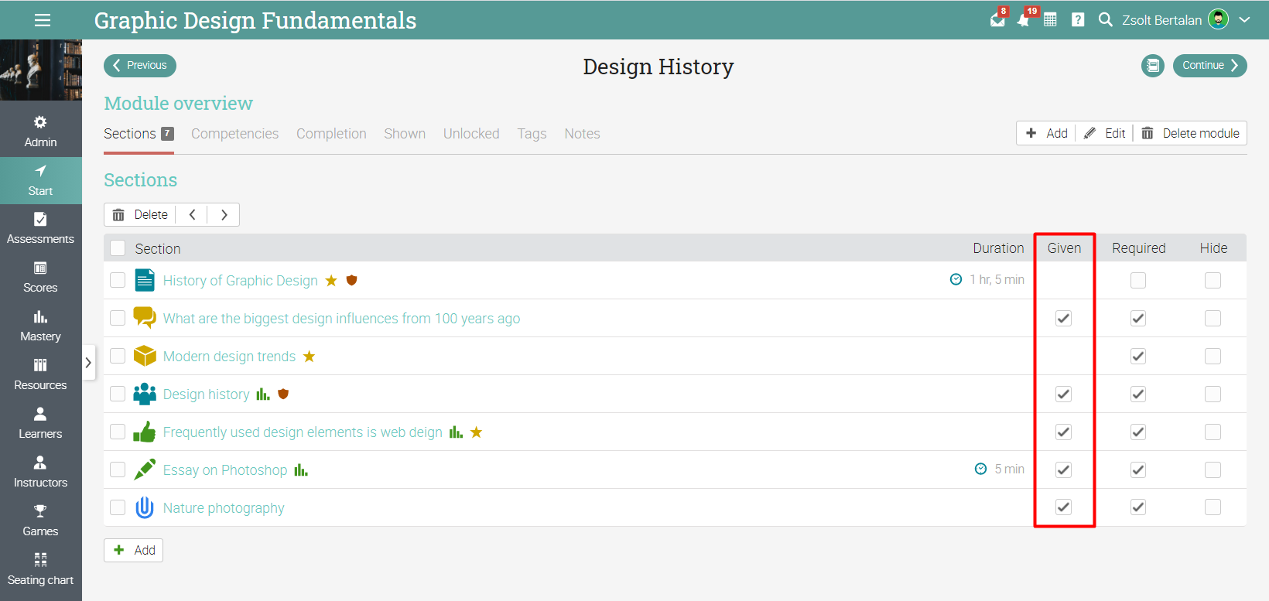The height and width of the screenshot is (601, 1269).
Task: Open the biggest design influences discussion
Action: click(341, 319)
